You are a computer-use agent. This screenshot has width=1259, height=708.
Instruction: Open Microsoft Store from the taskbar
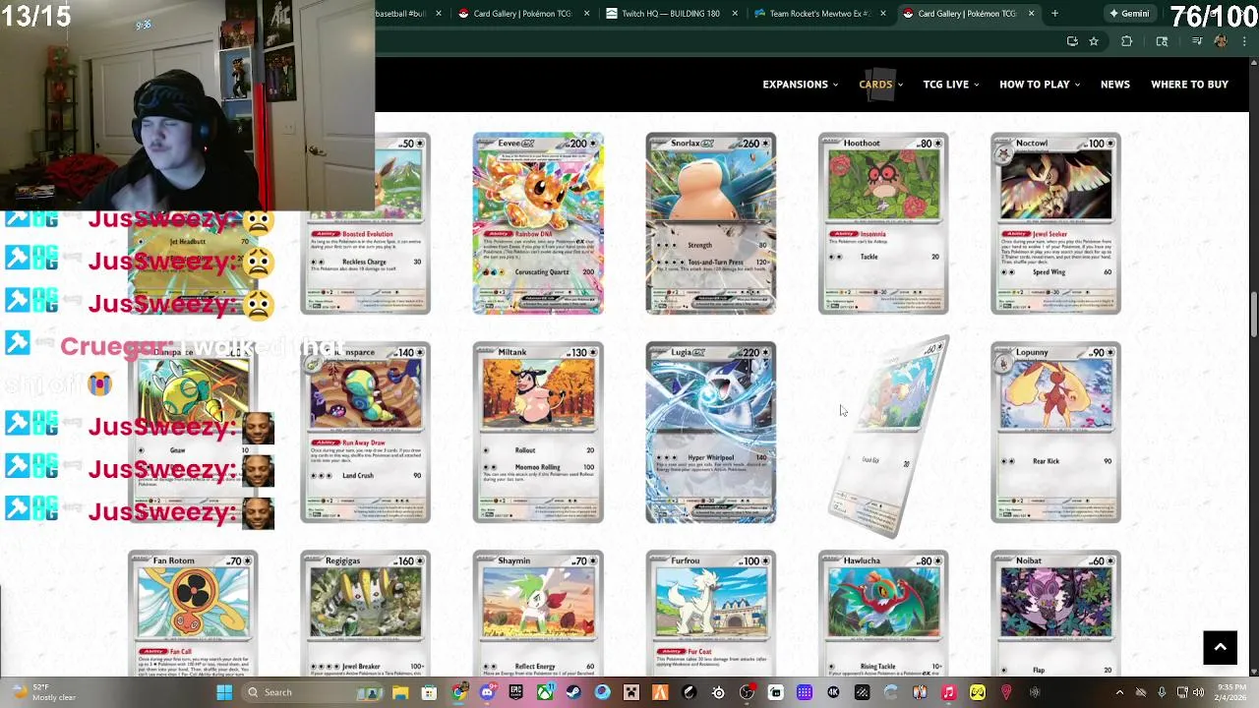pyautogui.click(x=429, y=692)
